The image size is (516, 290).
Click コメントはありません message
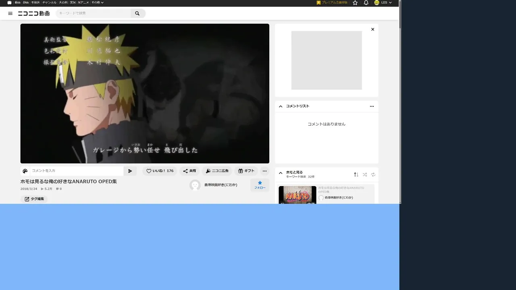[x=327, y=124]
